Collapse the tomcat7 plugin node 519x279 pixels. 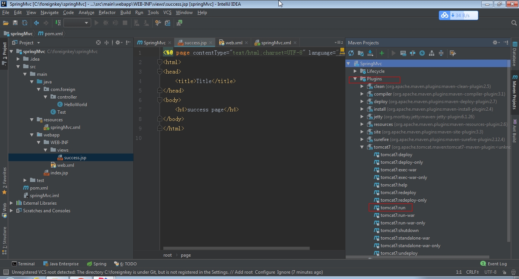[x=362, y=147]
